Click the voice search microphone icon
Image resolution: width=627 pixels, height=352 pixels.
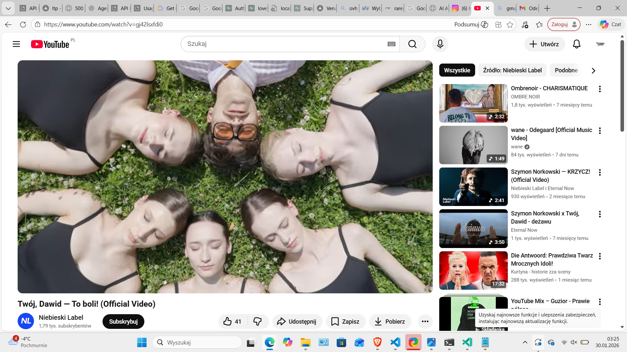coord(440,44)
